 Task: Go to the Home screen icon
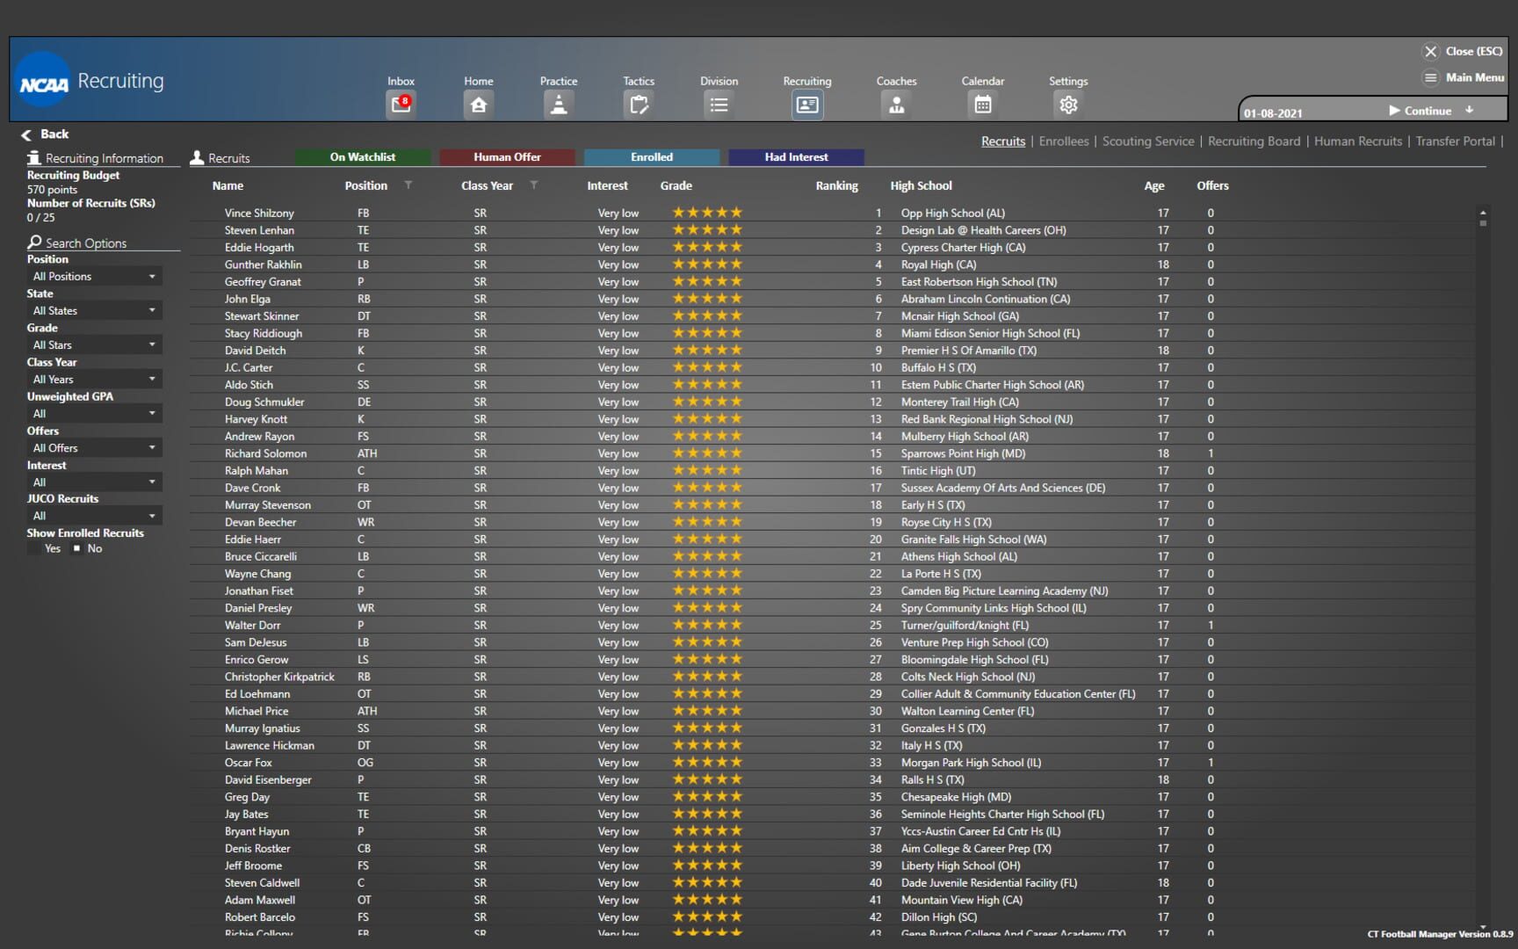(x=478, y=105)
